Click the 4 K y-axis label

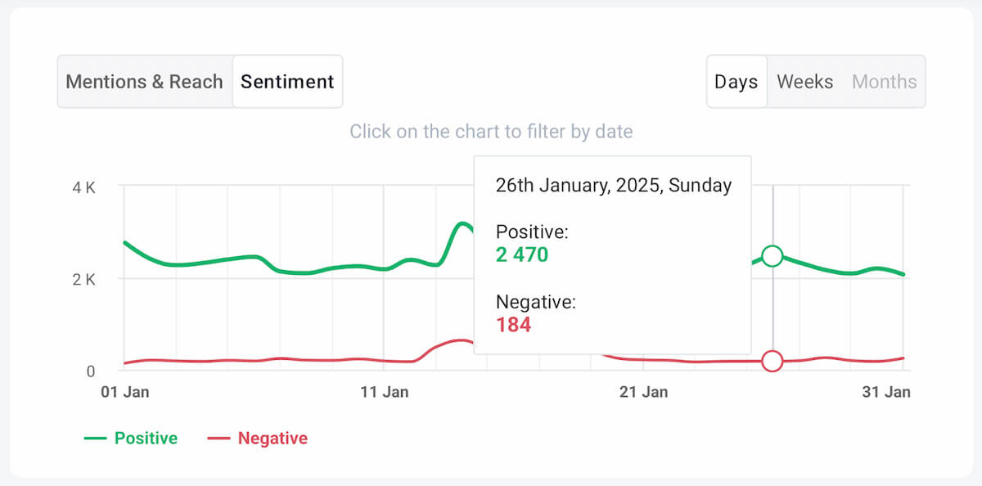(83, 187)
